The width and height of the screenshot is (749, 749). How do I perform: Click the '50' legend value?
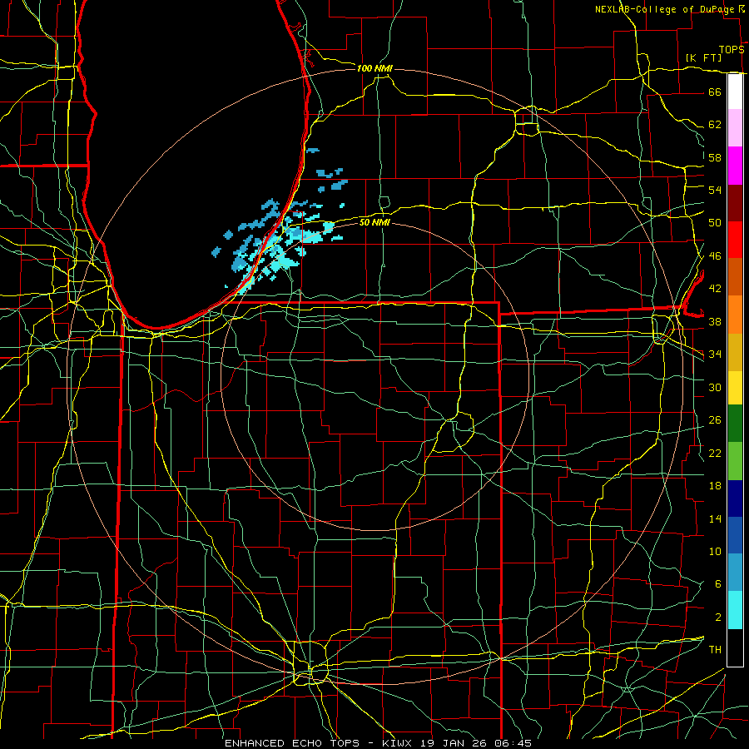pyautogui.click(x=715, y=223)
